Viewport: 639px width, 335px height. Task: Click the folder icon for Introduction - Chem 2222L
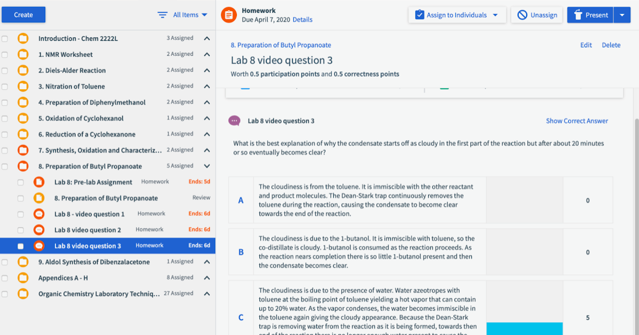pos(23,38)
